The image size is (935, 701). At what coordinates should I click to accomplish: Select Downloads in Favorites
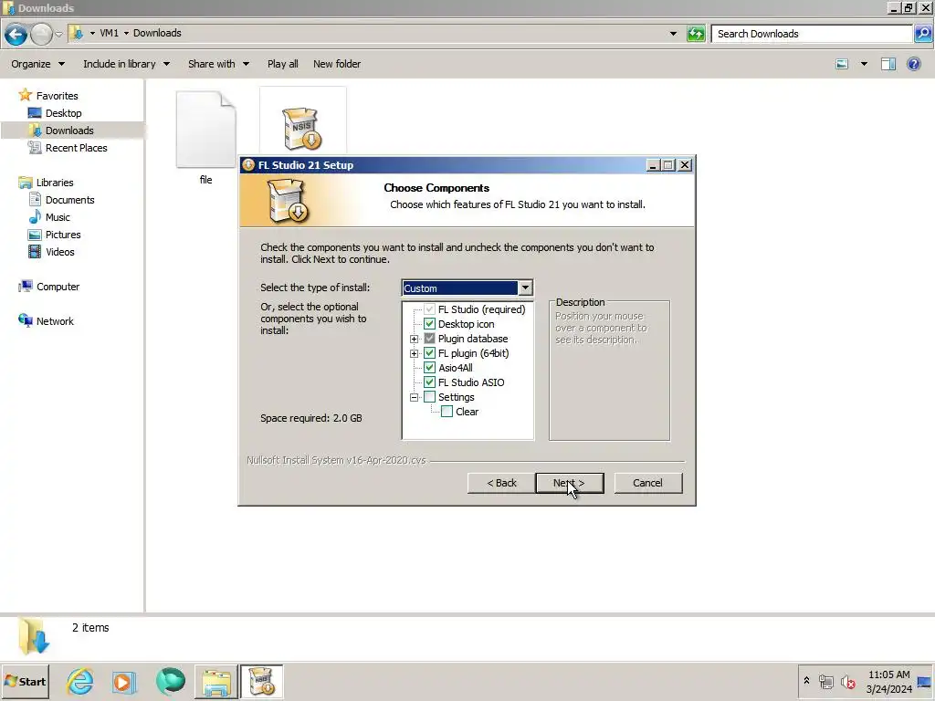coord(69,130)
